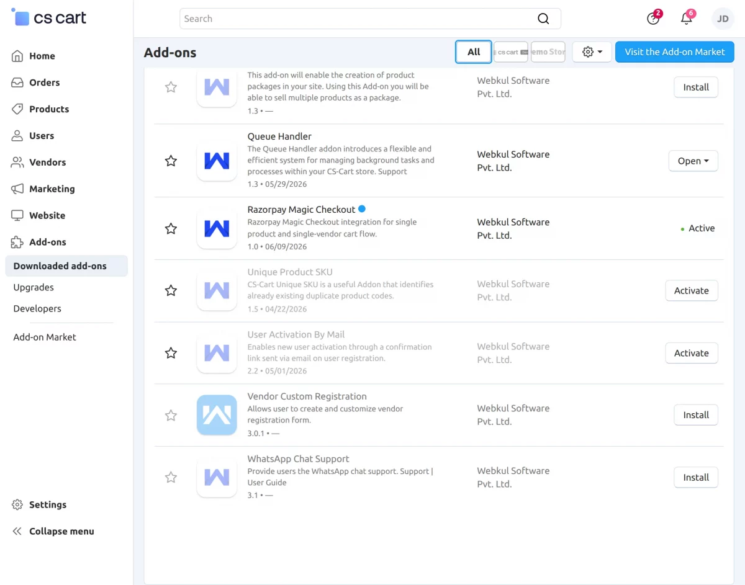Click the Queue Handler add-on logo
745x585 pixels.
pos(217,161)
